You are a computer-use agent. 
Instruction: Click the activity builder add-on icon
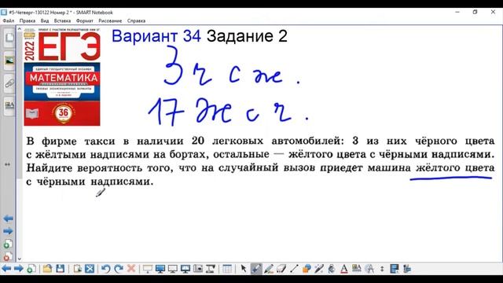tap(395, 269)
